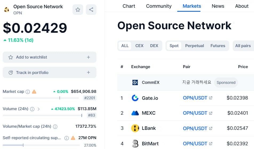Click the LBank exchange name
This screenshot has width=254, height=149.
149,128
